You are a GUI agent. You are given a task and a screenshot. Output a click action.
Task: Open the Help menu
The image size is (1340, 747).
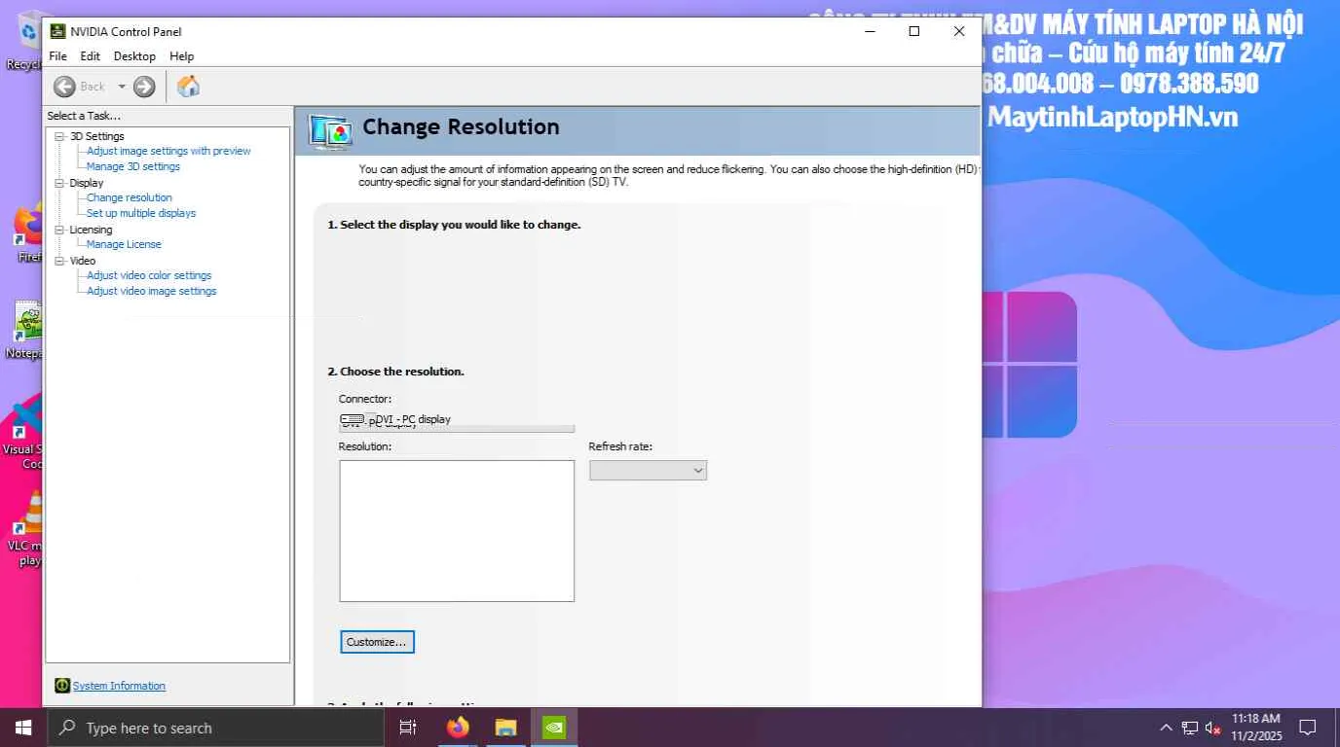click(181, 56)
